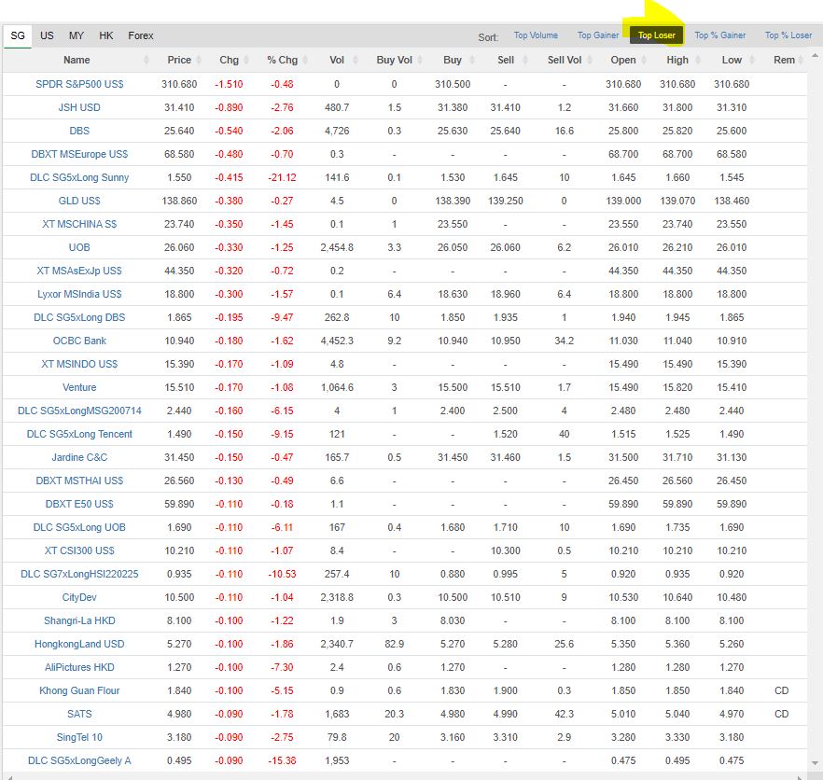Open DBXT MSTHAI US$ link
This screenshot has width=823, height=780.
tap(79, 481)
